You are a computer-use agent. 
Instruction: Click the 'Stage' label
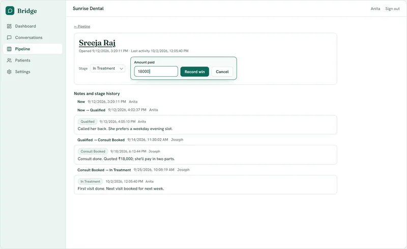(x=83, y=69)
